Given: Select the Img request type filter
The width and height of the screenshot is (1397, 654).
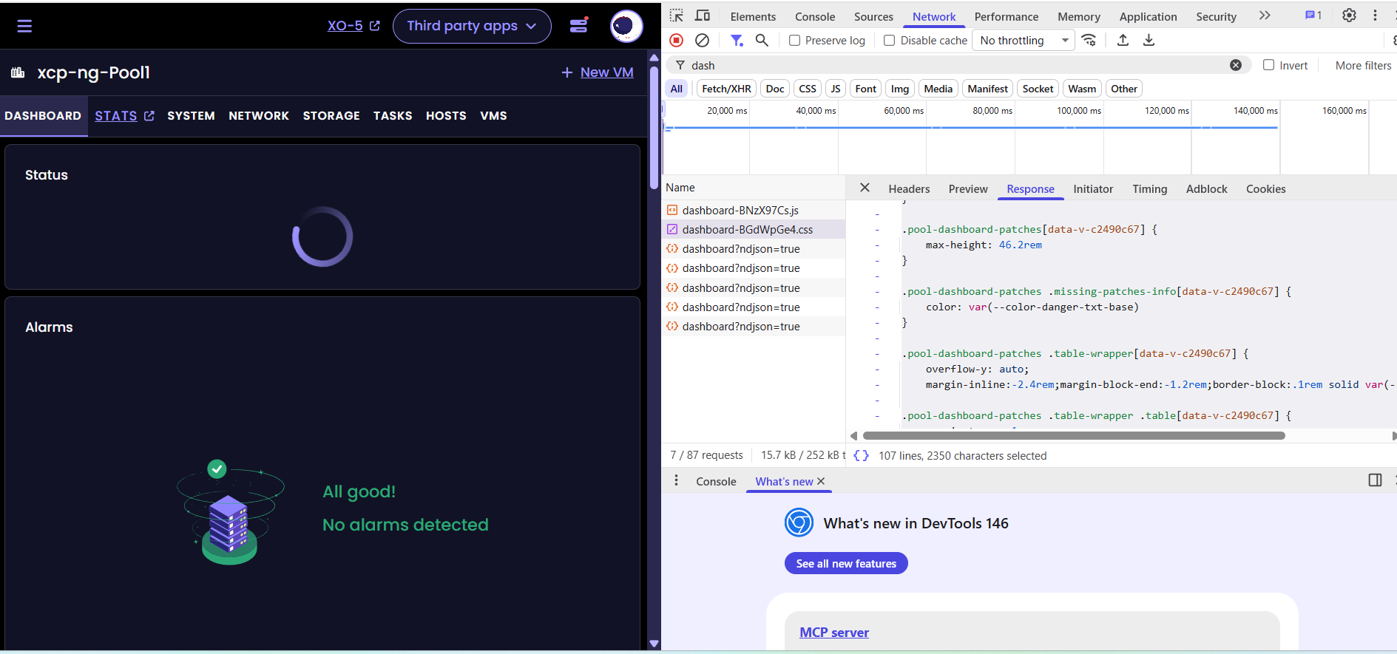Looking at the screenshot, I should (900, 89).
